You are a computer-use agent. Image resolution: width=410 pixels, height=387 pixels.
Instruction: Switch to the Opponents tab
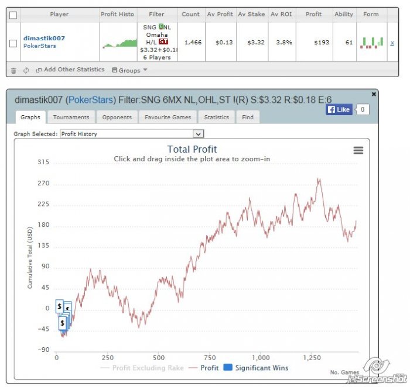117,118
